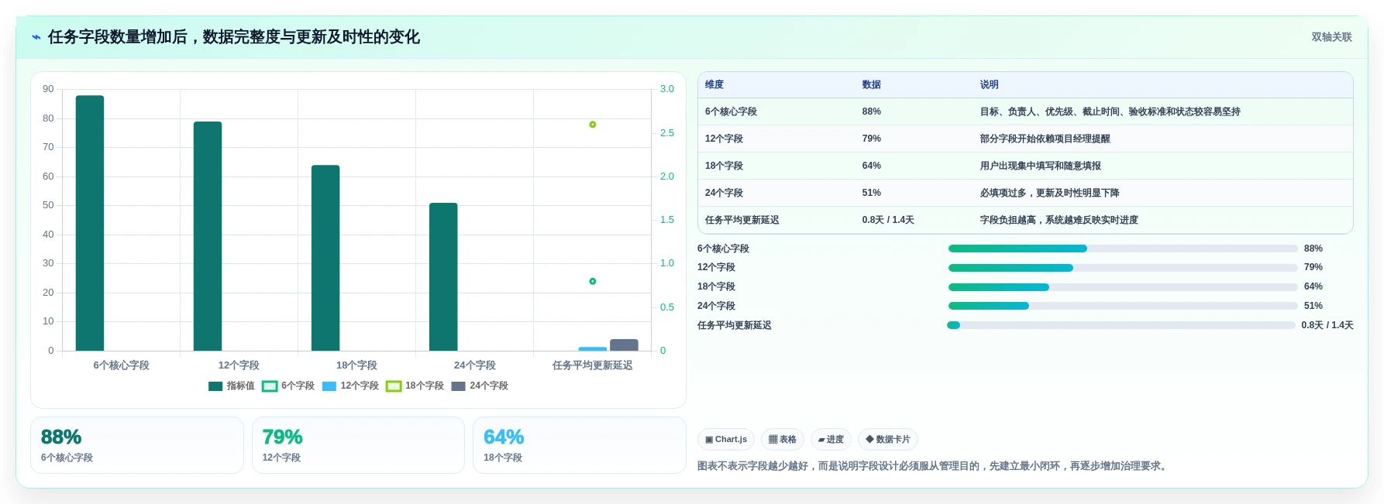Viewport: 1384px width, 504px height.
Task: Open the 64% 18个字段 card
Action: pos(580,445)
